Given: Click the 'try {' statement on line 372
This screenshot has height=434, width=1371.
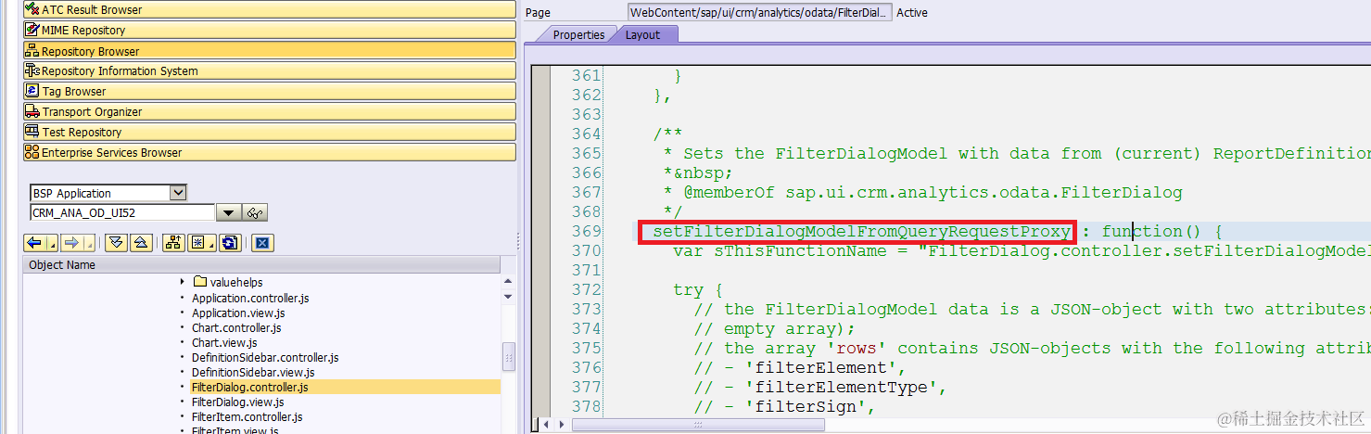Looking at the screenshot, I should (x=698, y=289).
